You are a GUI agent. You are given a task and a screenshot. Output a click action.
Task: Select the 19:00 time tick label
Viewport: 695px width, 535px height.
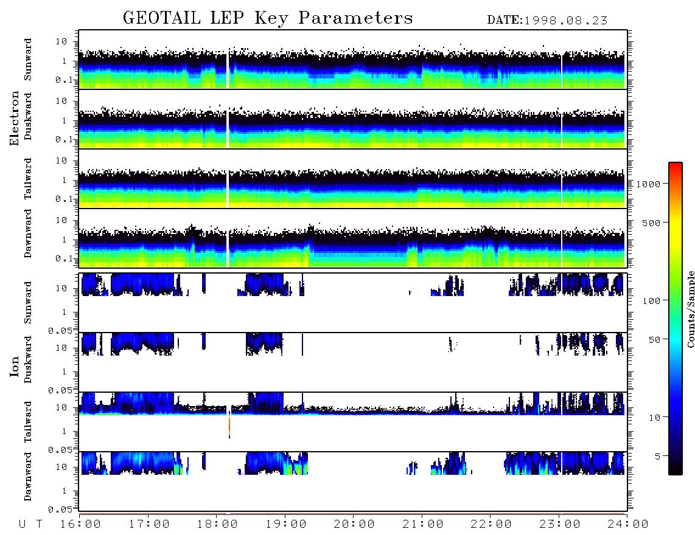286,525
